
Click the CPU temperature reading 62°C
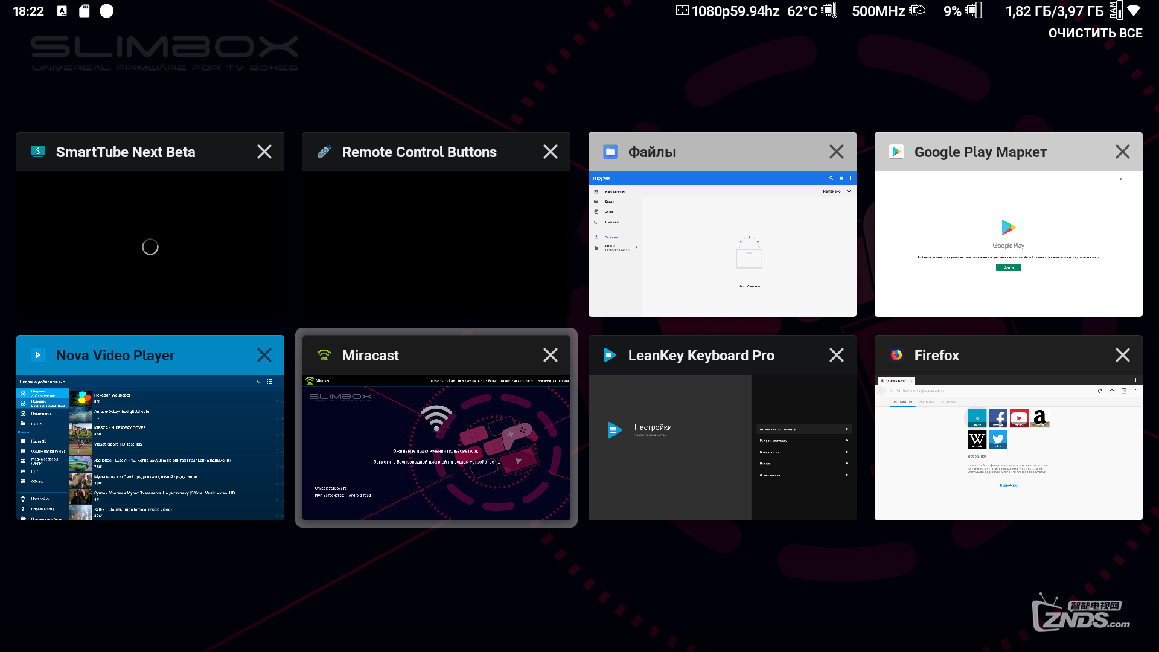pos(812,11)
